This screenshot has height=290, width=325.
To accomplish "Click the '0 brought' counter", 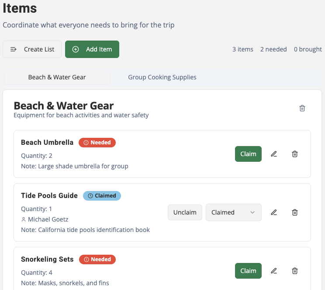I will coord(308,49).
